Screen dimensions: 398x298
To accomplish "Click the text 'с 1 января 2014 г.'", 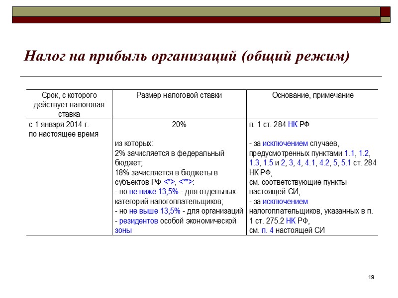I will 59,125.
